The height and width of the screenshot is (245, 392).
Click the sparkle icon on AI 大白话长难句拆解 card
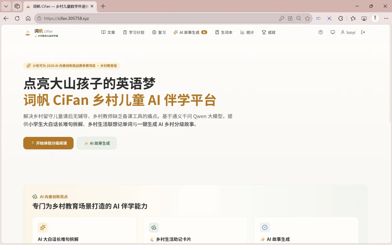[43, 228]
